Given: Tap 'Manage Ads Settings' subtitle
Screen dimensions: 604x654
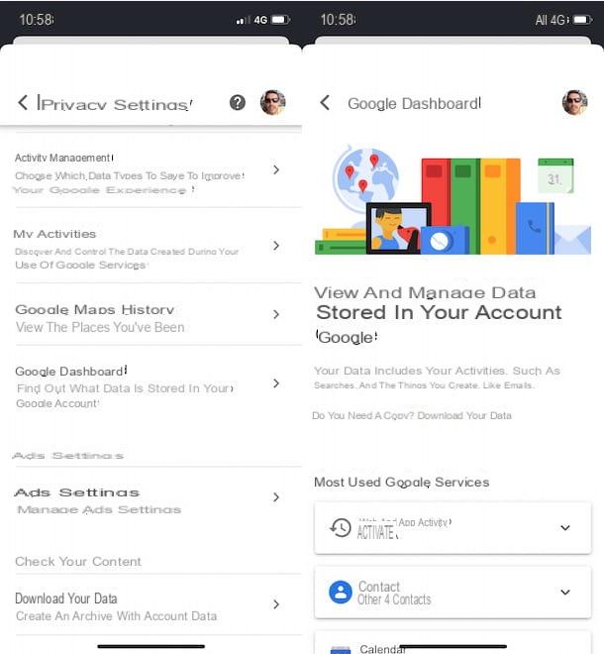Looking at the screenshot, I should click(x=99, y=509).
